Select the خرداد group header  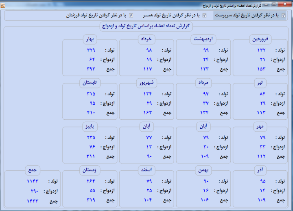tap(146, 39)
